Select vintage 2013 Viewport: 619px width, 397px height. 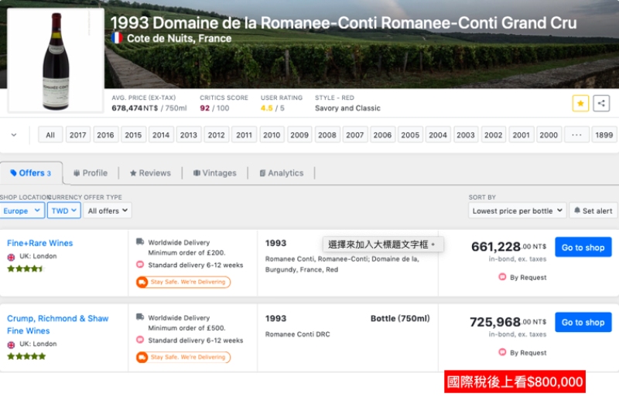[189, 135]
